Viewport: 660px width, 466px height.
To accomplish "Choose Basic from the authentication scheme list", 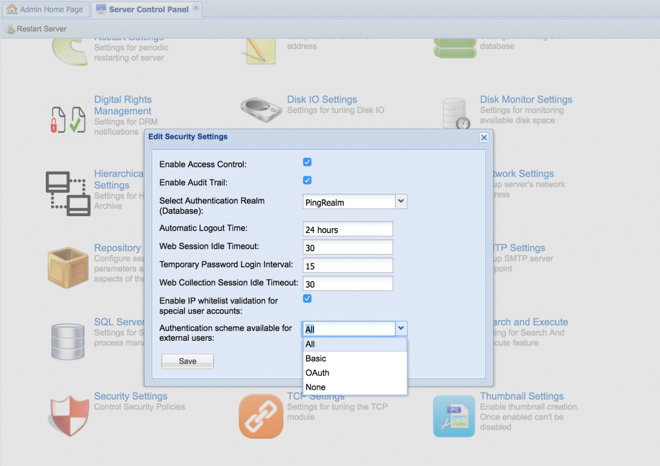I will pos(355,359).
